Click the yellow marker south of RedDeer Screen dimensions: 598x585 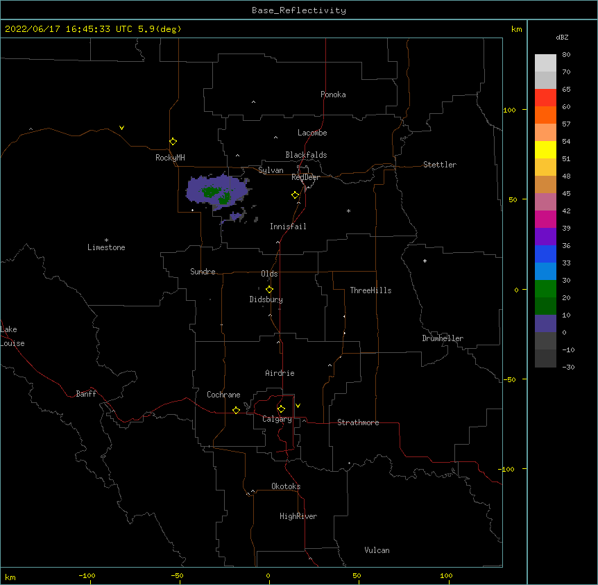(295, 195)
